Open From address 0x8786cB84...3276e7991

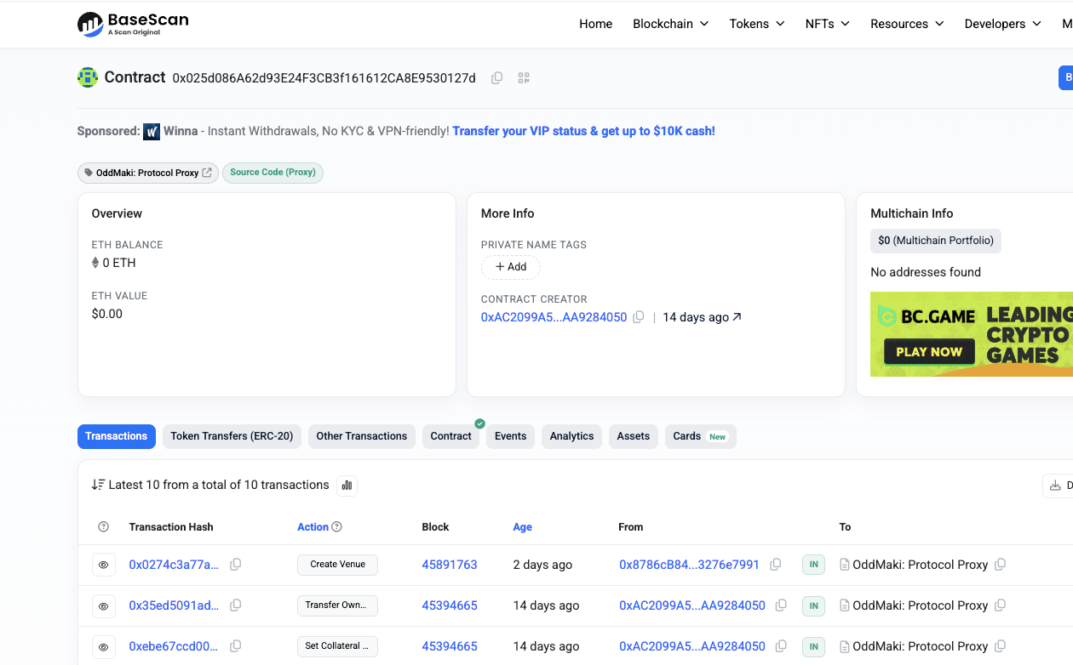(x=689, y=565)
